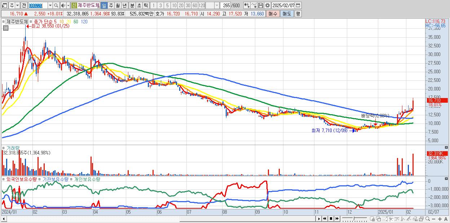This screenshot has height=223, width=450.
Task: Click the 전 button beside the code field
Action: click(24, 5)
